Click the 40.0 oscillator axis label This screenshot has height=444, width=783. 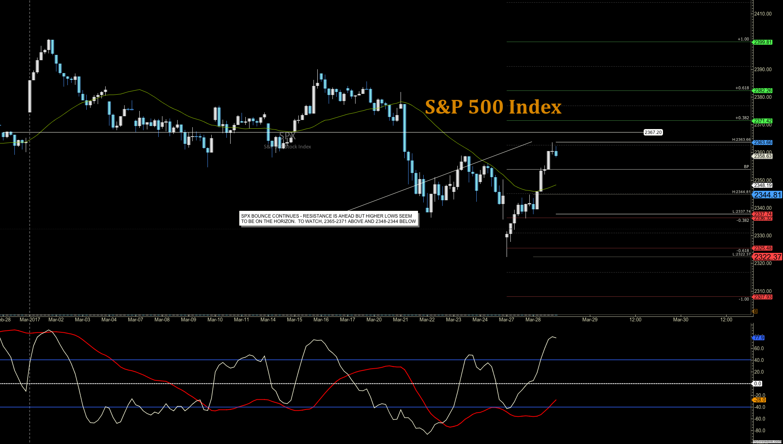click(759, 360)
